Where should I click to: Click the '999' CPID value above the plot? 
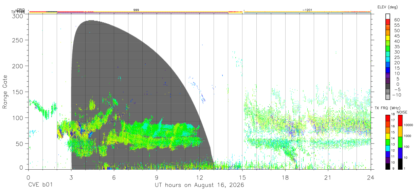[136, 10]
